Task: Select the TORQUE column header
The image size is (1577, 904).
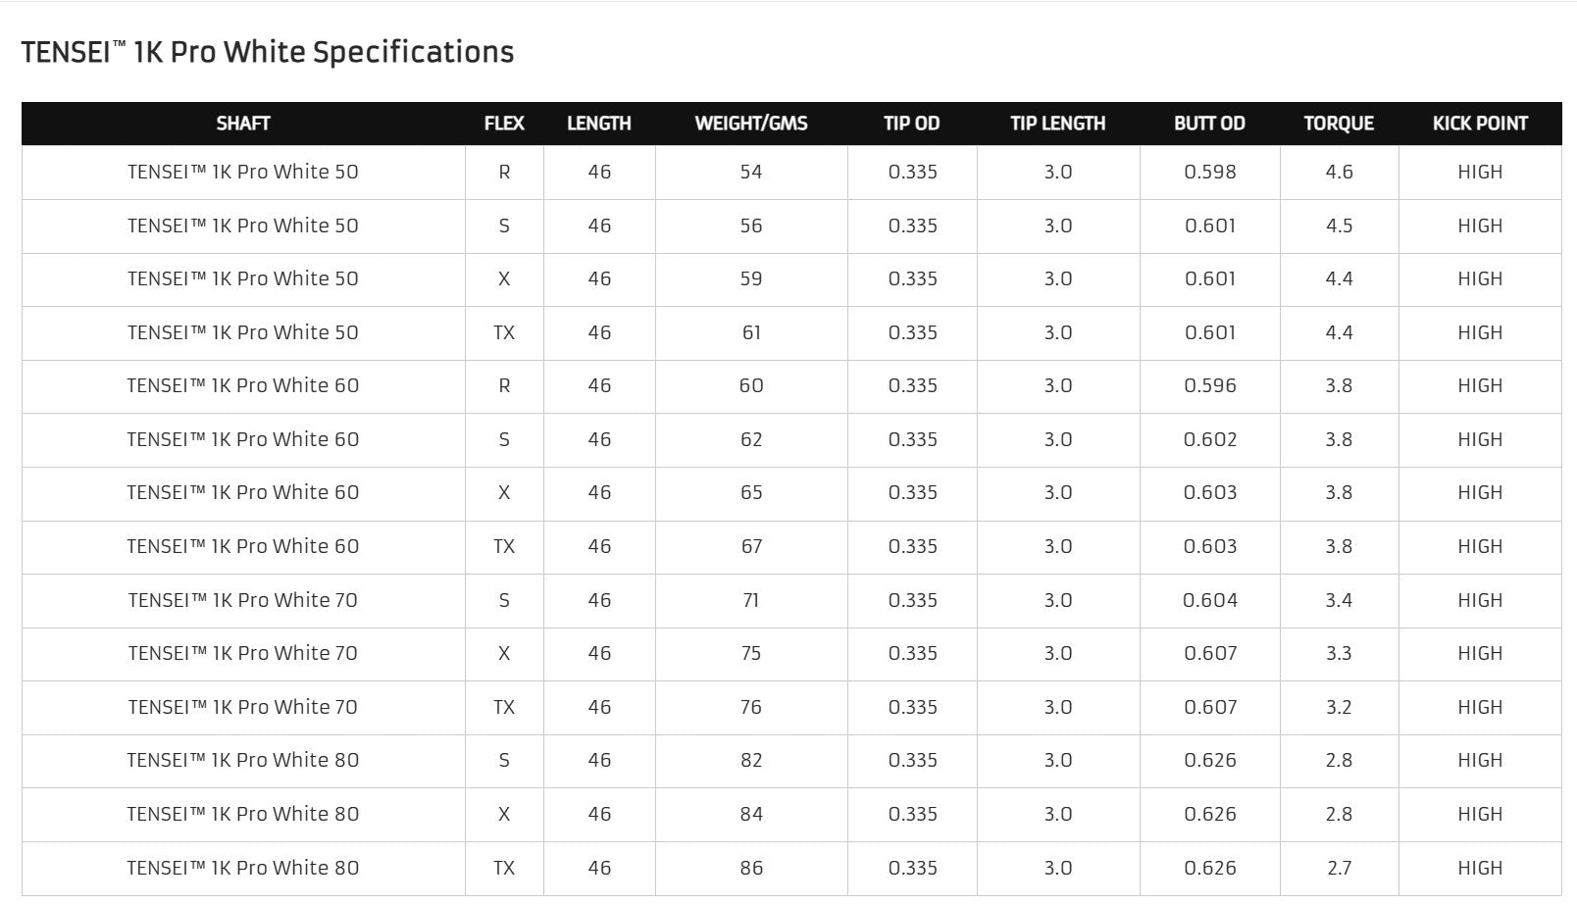Action: coord(1339,124)
